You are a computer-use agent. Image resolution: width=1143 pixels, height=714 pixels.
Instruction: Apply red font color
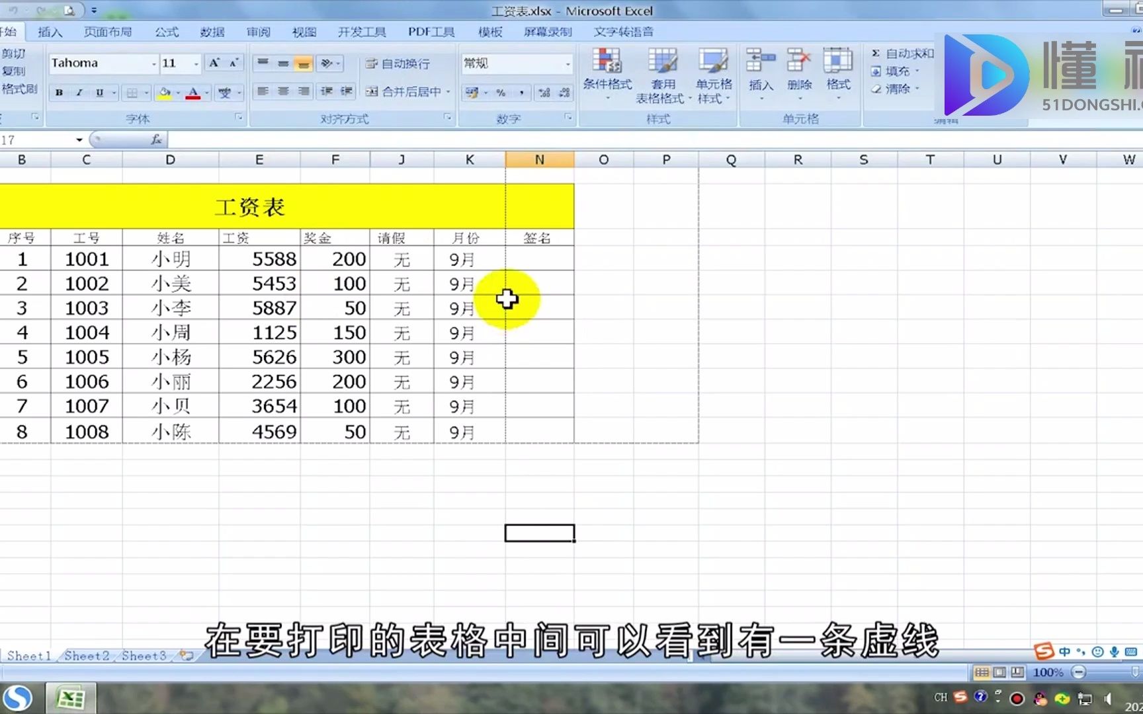[x=192, y=93]
